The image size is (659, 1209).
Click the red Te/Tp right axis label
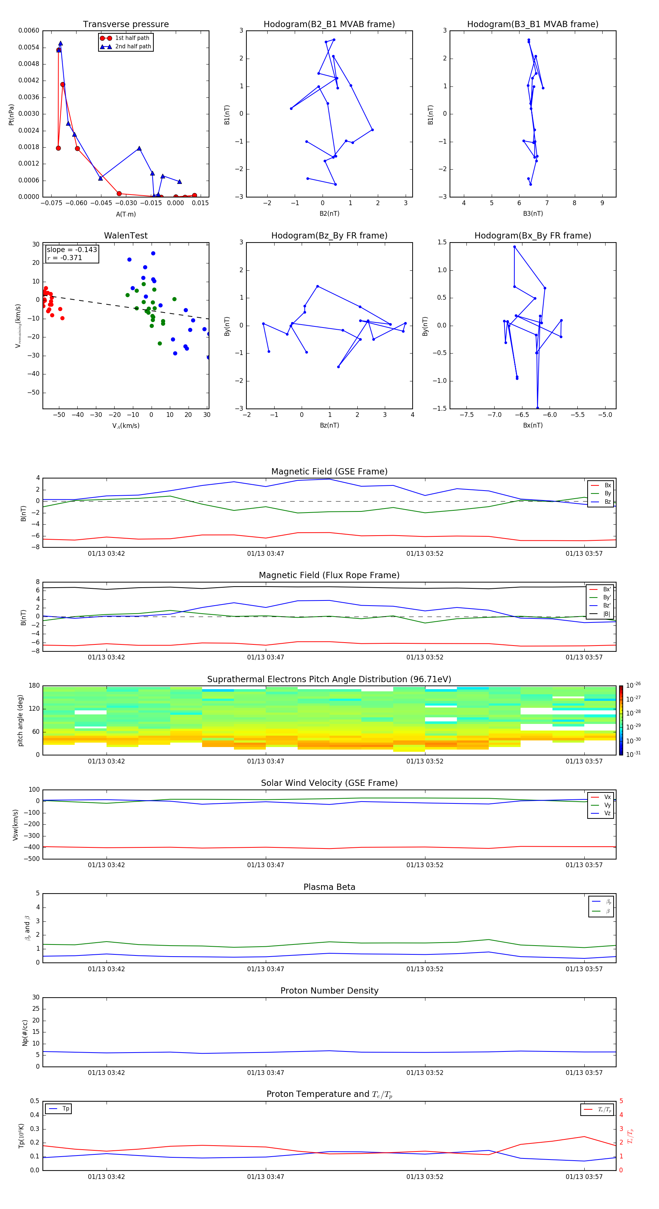point(630,1136)
